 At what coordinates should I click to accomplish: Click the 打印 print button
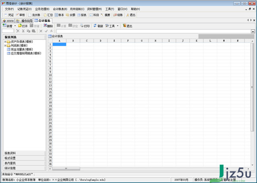85,26
